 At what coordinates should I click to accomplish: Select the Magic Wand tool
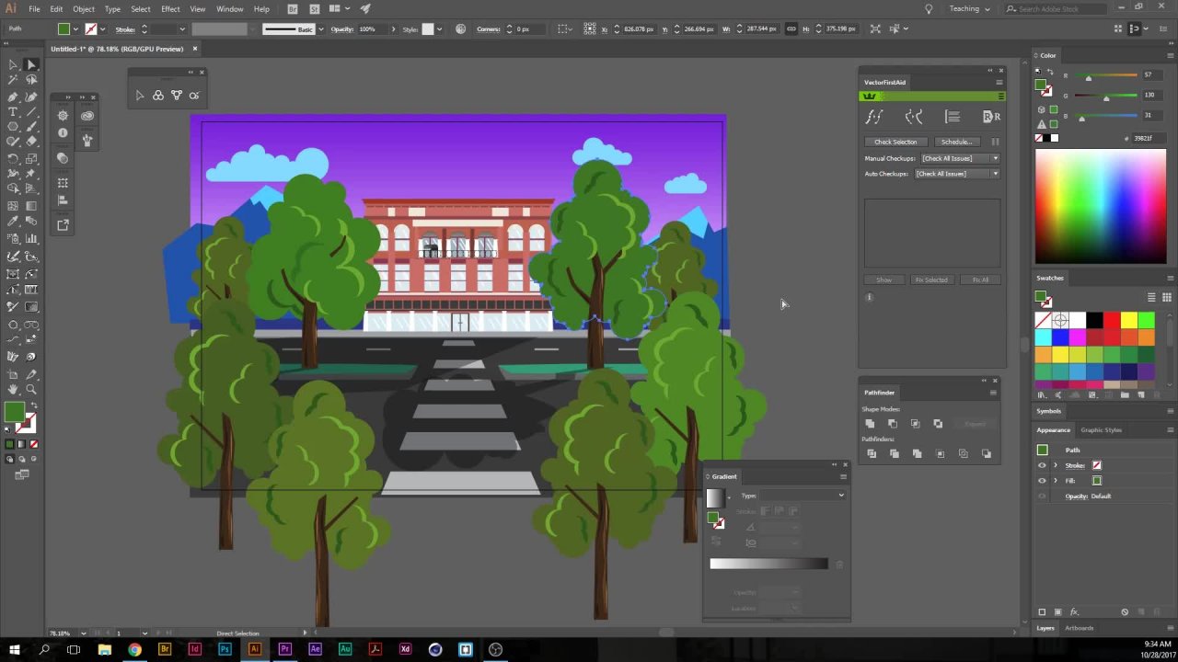[13, 80]
